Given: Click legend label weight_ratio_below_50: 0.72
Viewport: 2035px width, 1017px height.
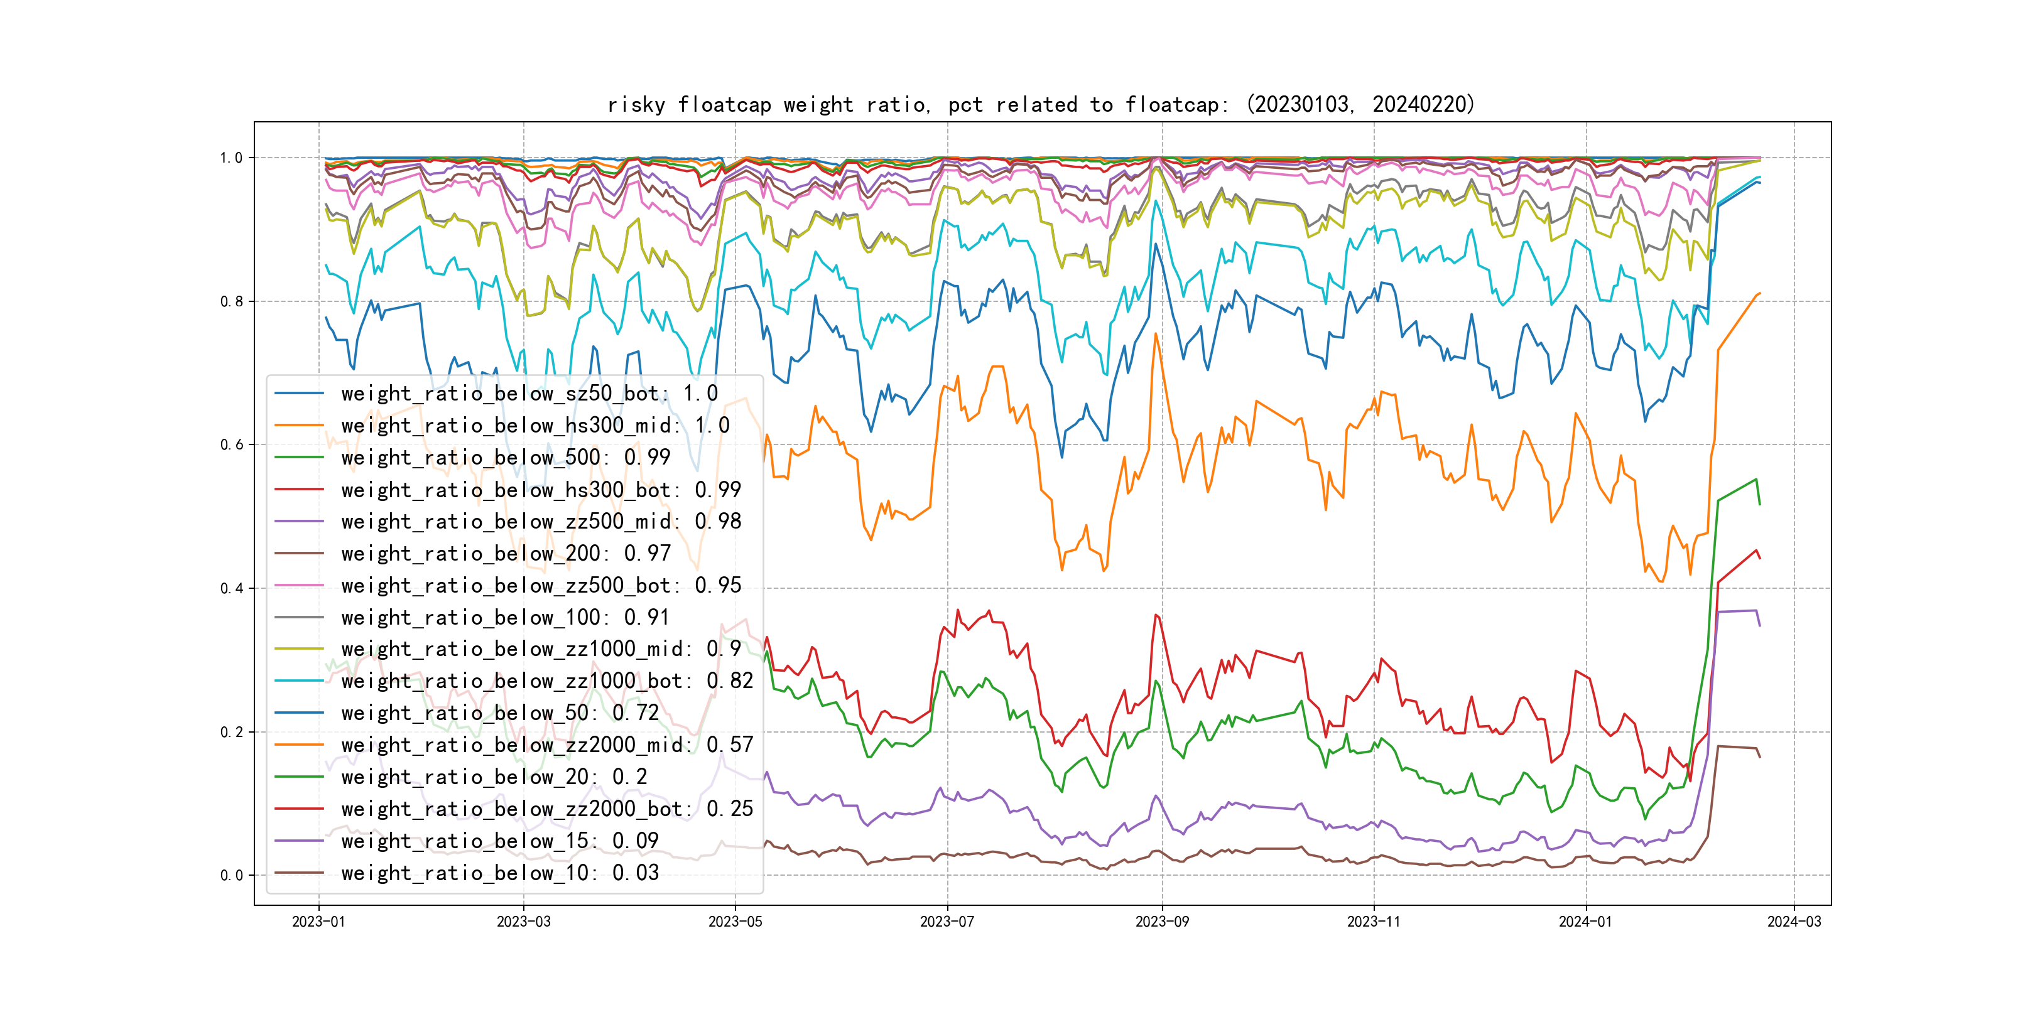Looking at the screenshot, I should point(499,713).
